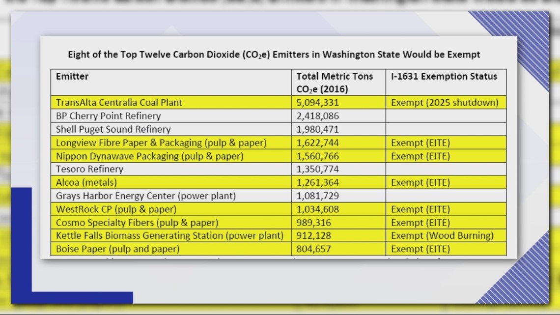Select the Cosmo Specialty Fibers cell
The image size is (560, 315).
click(137, 223)
